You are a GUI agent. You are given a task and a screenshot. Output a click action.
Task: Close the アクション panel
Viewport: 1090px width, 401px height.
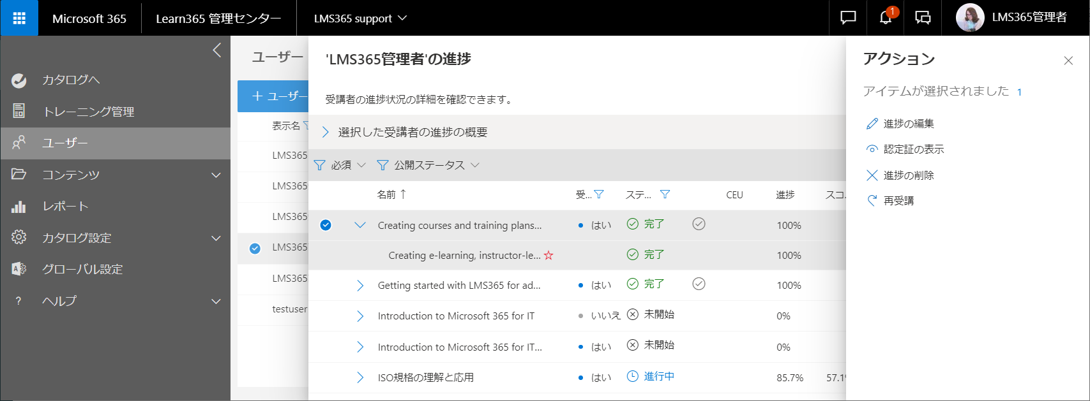1068,61
